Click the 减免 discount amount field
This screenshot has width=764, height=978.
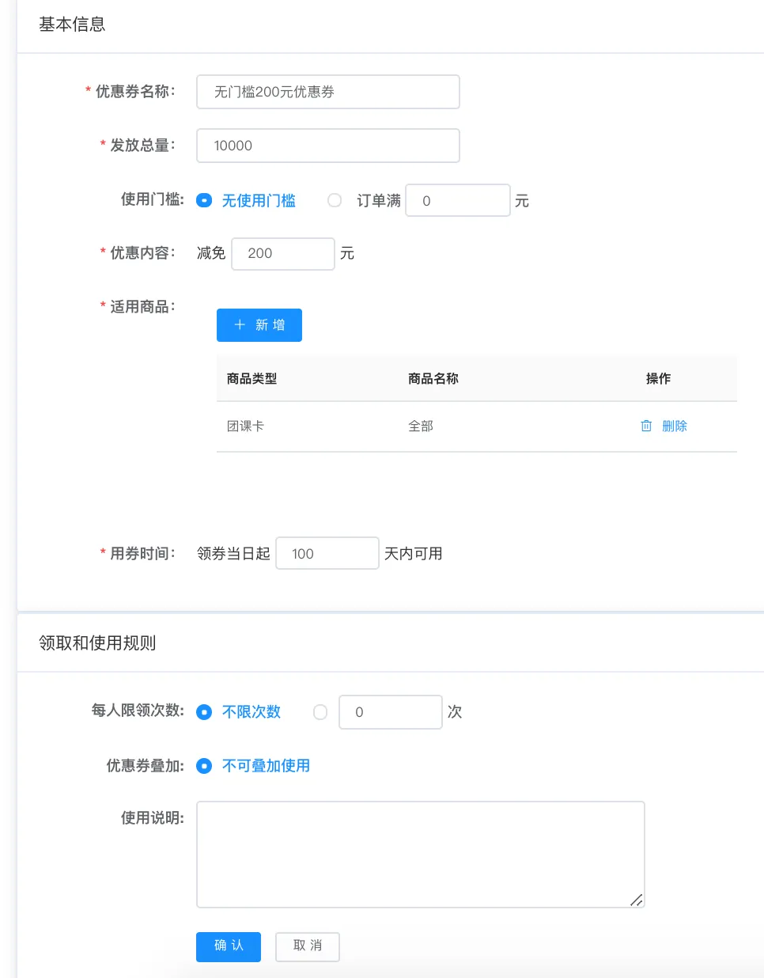coord(282,254)
